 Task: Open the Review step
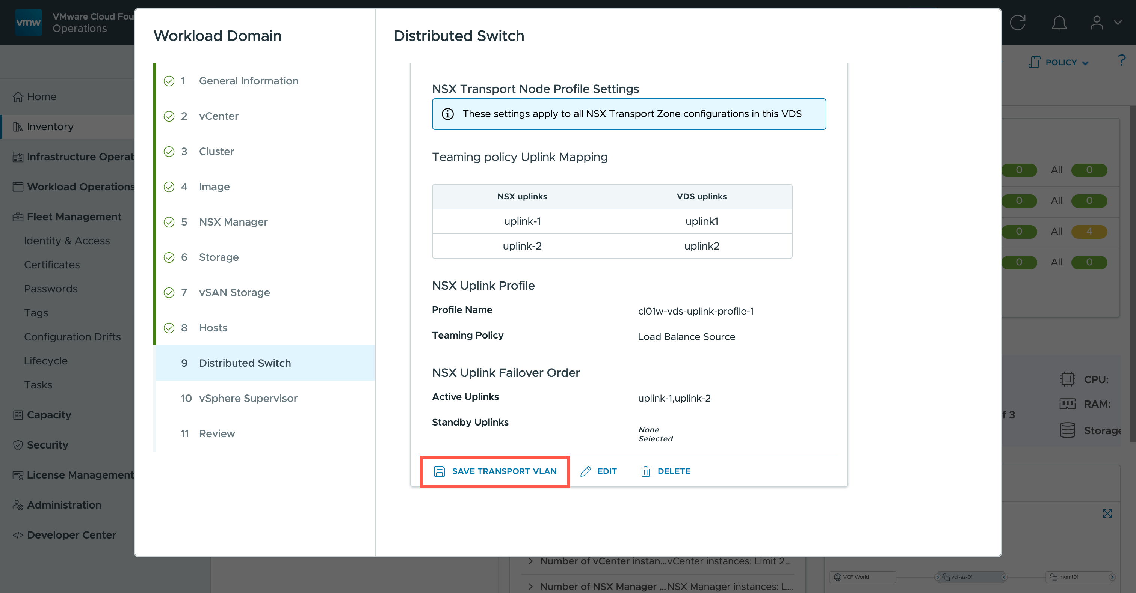pos(216,433)
